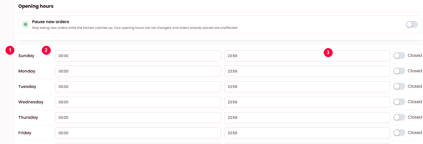Toggle Monday Closed switch
Viewport: 423px width, 144px height.
coord(399,71)
